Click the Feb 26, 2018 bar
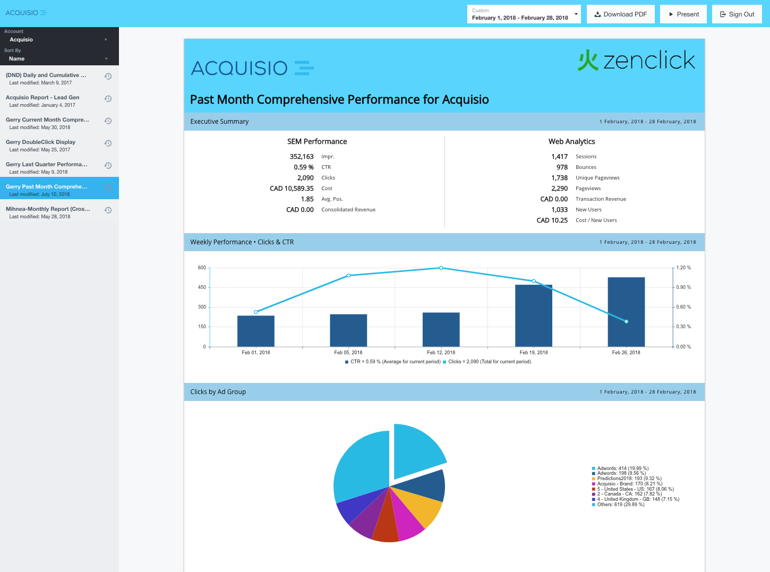 point(626,312)
